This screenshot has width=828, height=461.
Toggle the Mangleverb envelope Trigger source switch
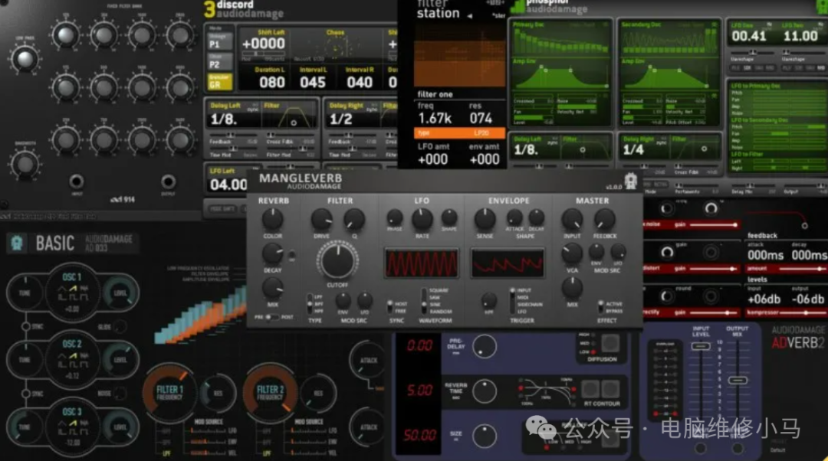tap(511, 301)
